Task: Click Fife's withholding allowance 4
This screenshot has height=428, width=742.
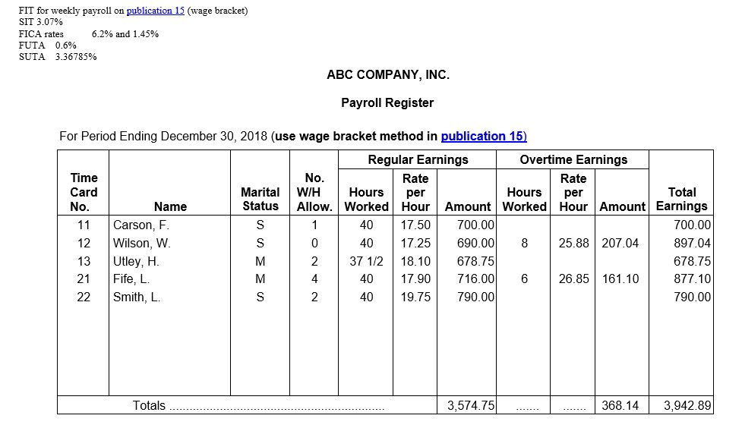Action: 314,279
